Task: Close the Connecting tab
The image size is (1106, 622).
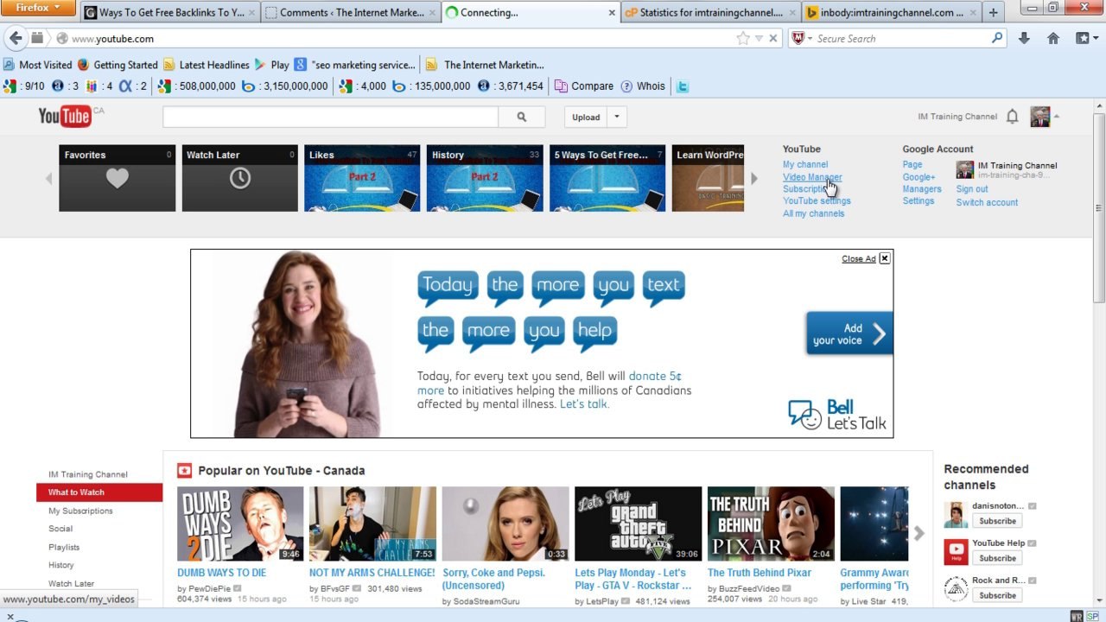Action: (612, 13)
